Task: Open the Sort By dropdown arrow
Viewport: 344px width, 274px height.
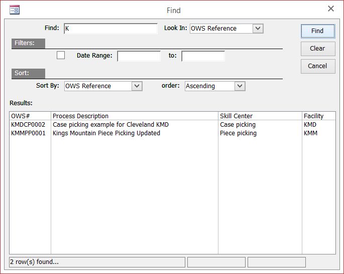Action: (137, 86)
